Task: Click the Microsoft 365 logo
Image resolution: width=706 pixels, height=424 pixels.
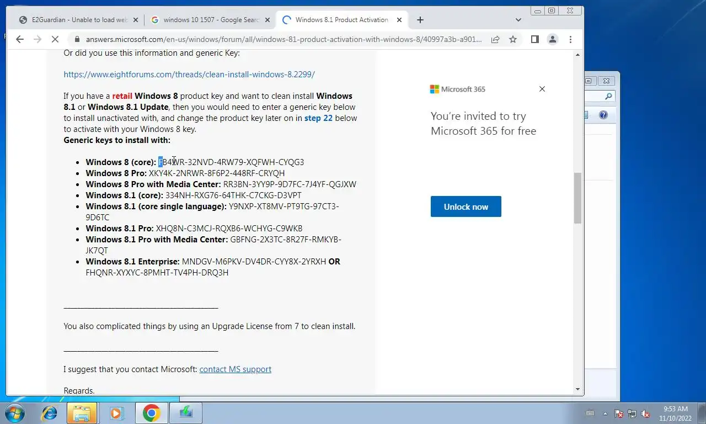Action: [458, 89]
